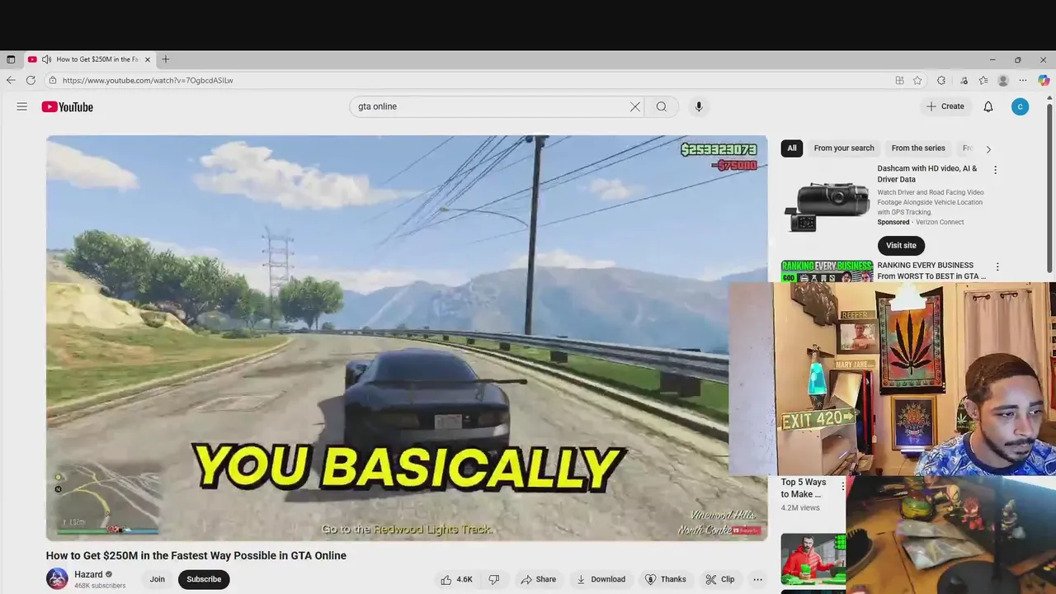Click the Create button

(x=945, y=106)
